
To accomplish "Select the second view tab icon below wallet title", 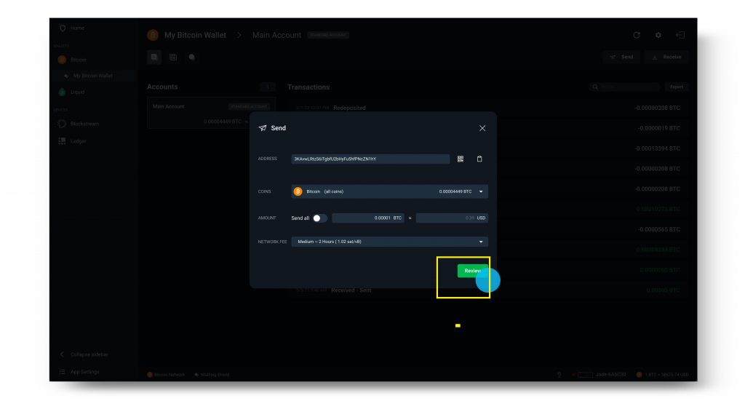I will 173,57.
